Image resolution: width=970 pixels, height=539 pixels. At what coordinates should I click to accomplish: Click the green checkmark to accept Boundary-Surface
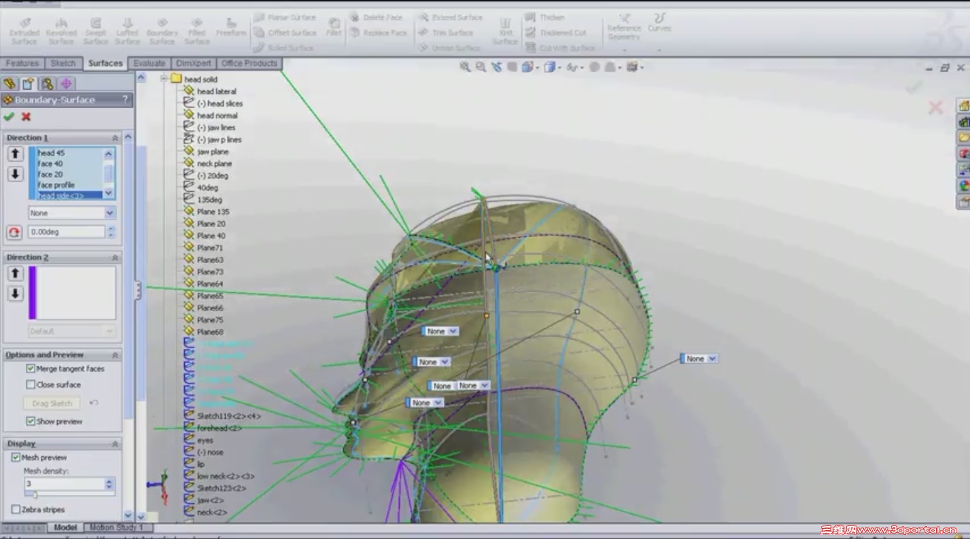coord(9,117)
